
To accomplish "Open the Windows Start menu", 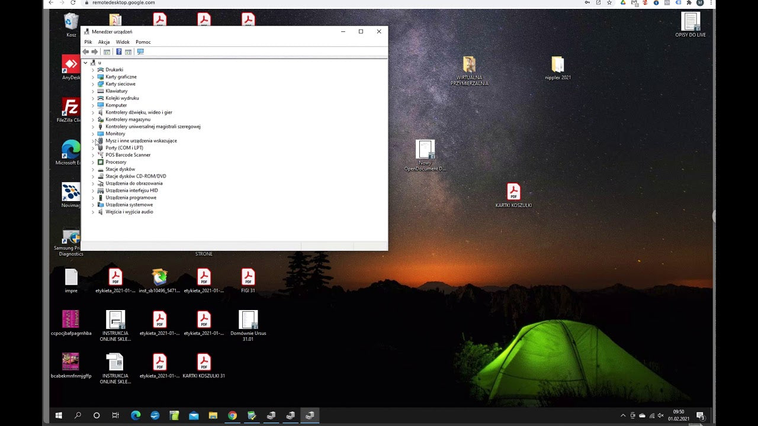I will (59, 415).
